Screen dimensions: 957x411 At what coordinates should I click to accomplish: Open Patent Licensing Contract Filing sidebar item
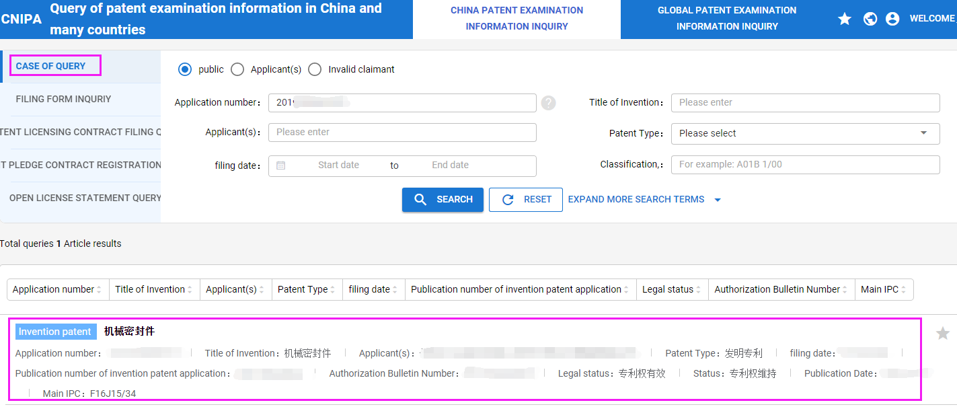click(81, 132)
